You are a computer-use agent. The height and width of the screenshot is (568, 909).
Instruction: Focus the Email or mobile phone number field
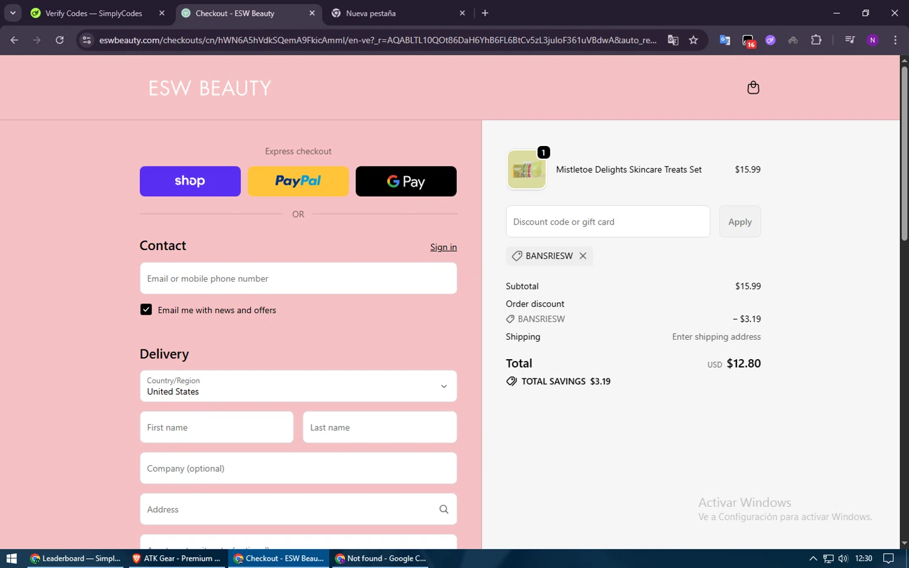298,279
